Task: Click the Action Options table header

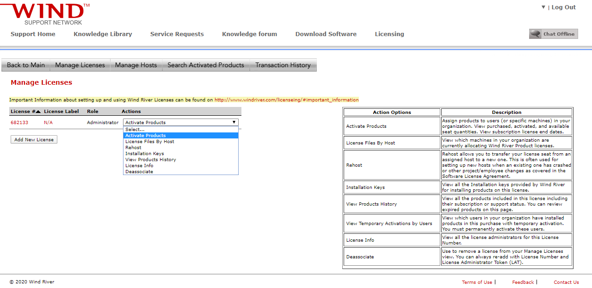Action: pyautogui.click(x=392, y=112)
